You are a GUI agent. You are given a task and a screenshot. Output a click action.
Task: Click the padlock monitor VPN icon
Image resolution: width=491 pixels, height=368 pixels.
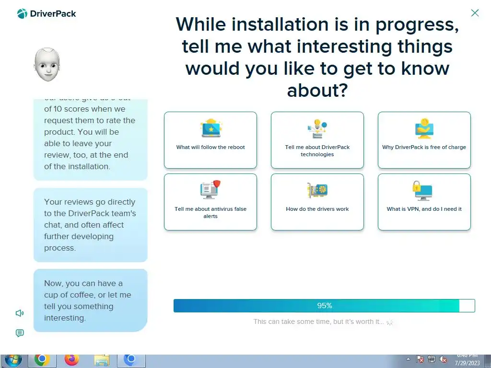[422, 191]
